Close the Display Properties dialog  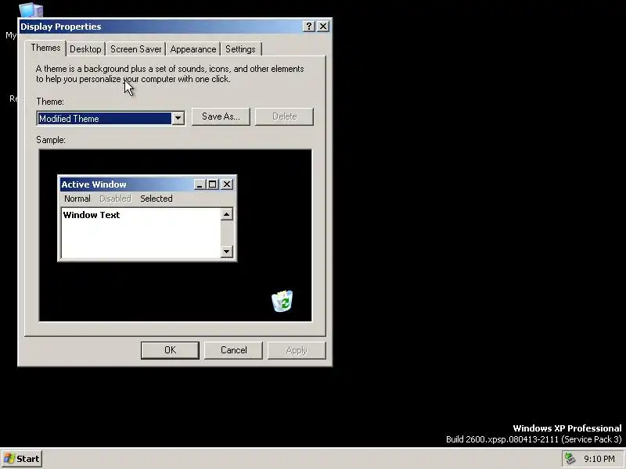[323, 27]
